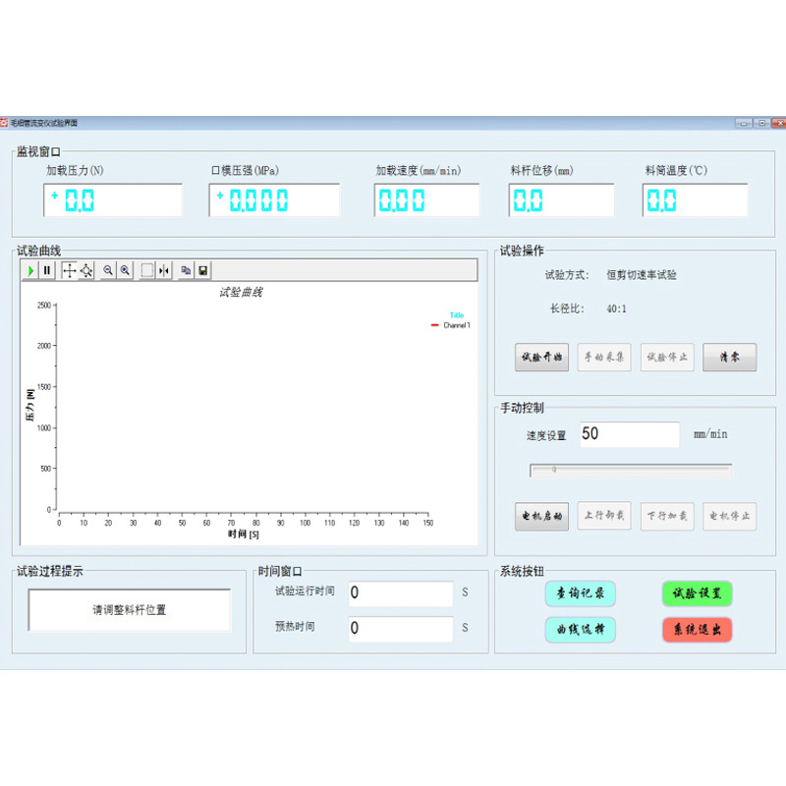Click the 下行加载 button
The height and width of the screenshot is (786, 786).
point(667,517)
